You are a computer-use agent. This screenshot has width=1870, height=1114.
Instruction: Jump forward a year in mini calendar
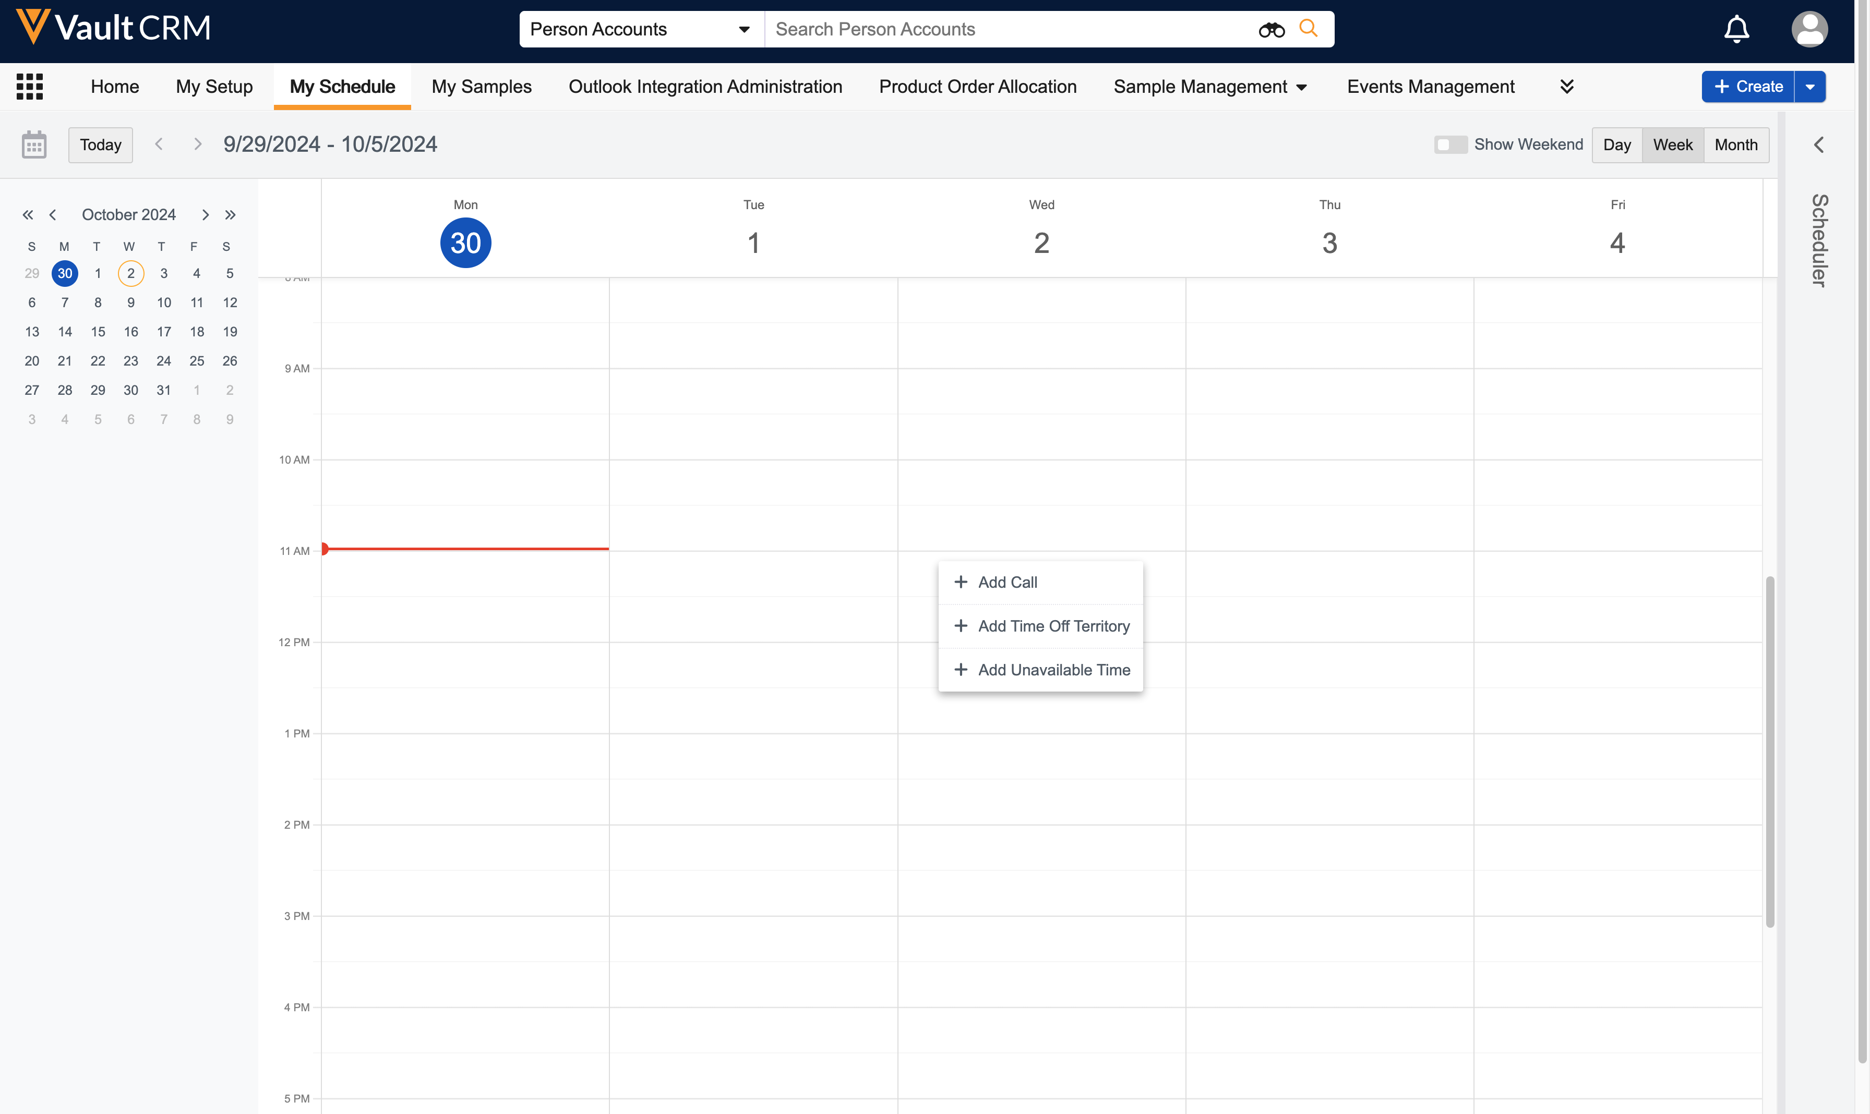[x=231, y=215]
